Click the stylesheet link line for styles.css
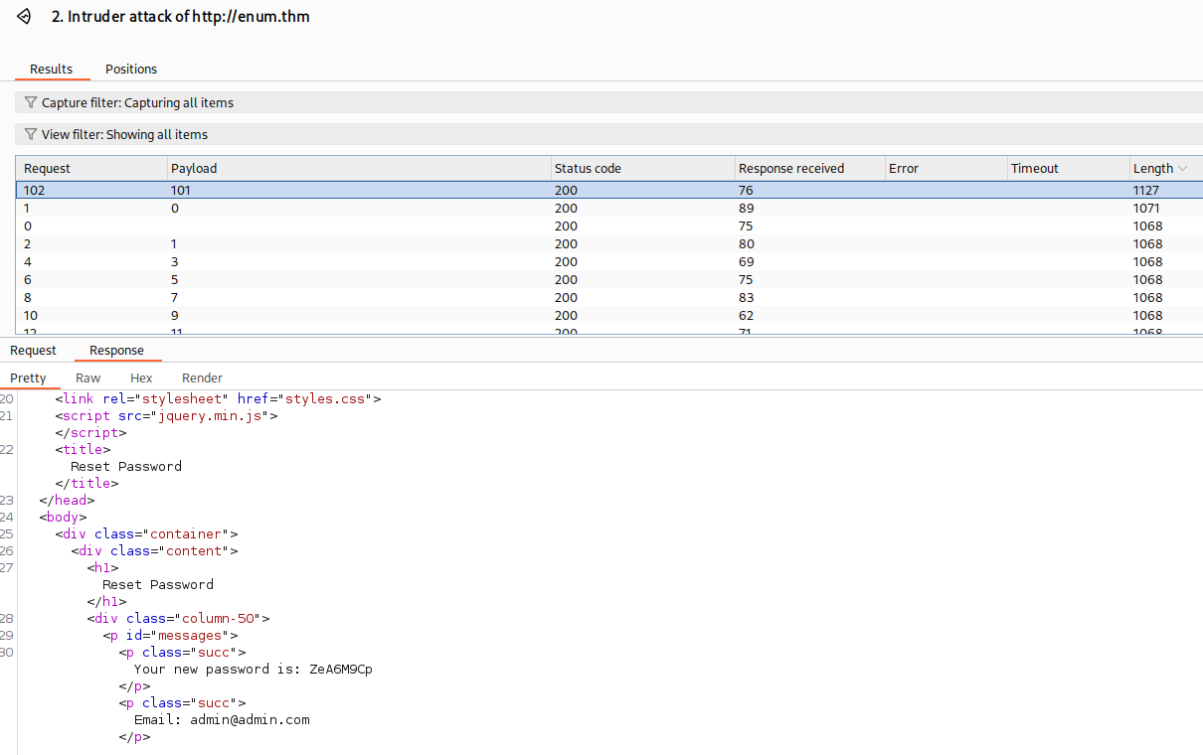 pyautogui.click(x=219, y=398)
